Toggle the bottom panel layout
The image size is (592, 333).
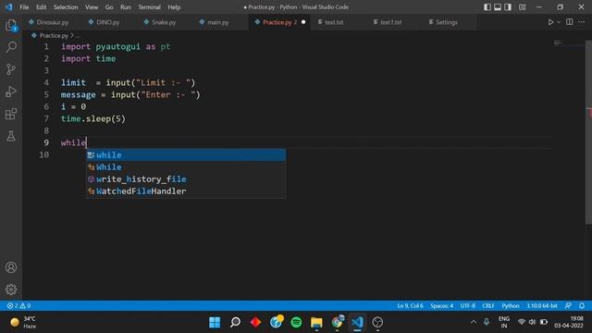tap(498, 7)
